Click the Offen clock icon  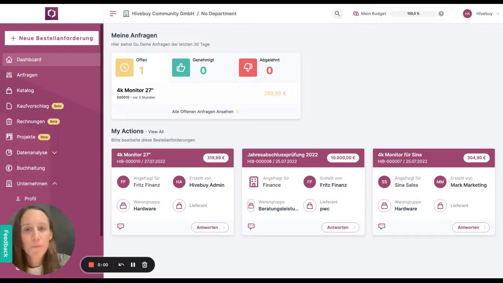coord(125,68)
